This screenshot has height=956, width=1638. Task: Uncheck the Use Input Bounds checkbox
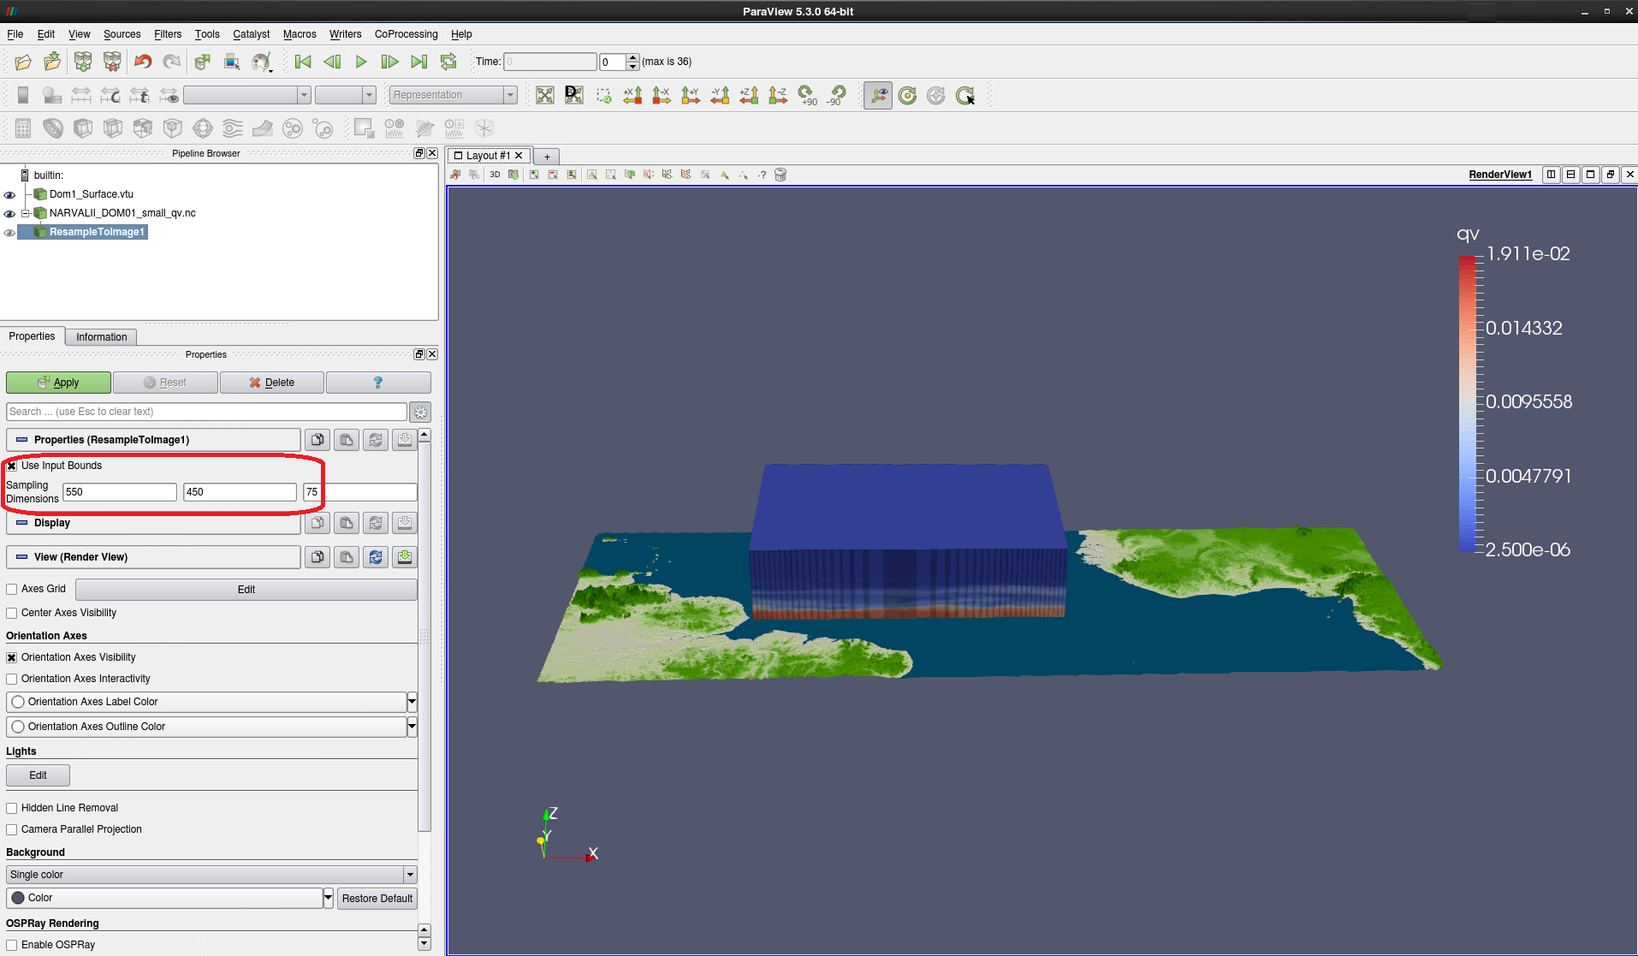12,466
